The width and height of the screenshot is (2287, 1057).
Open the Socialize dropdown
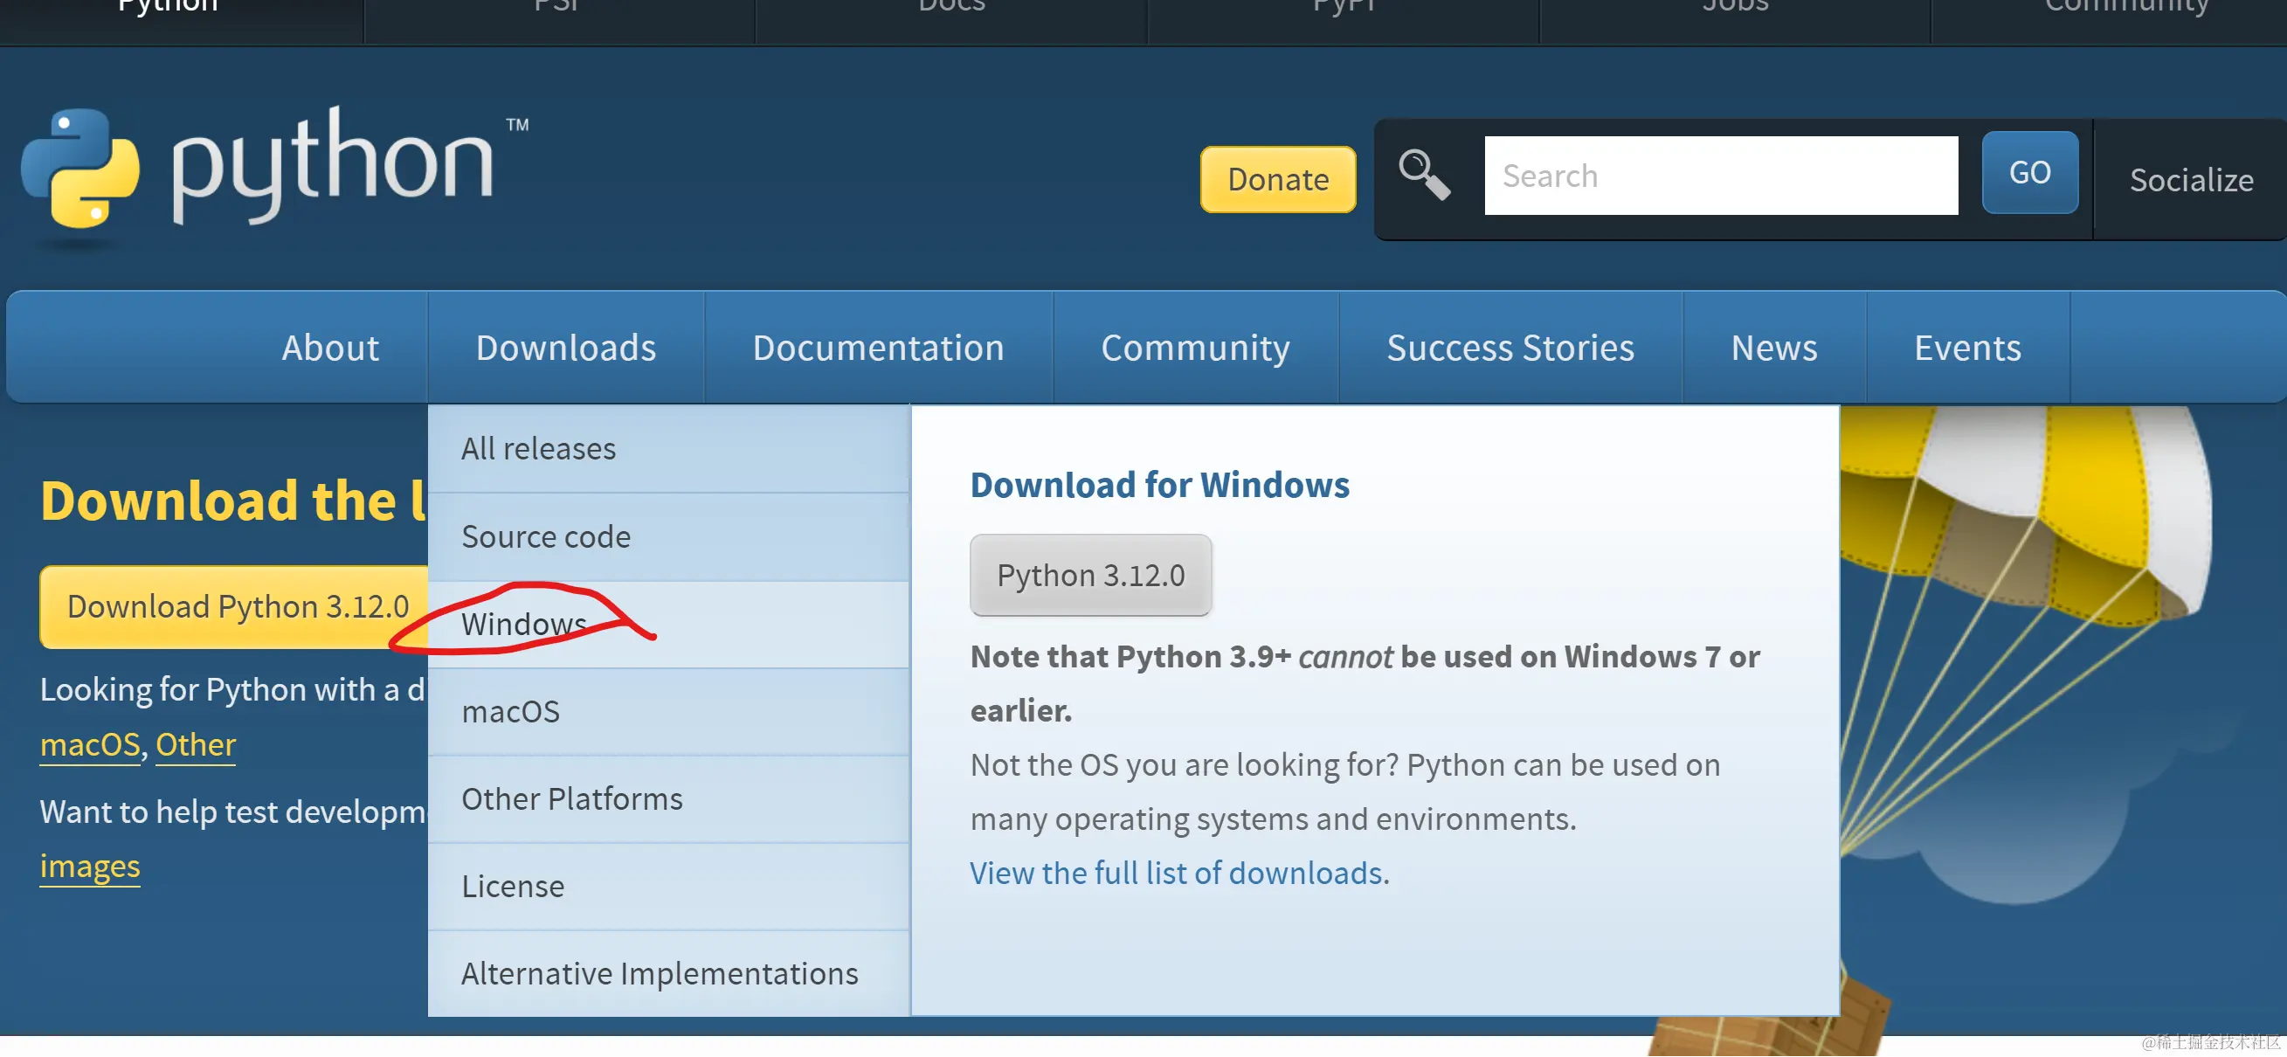tap(2190, 180)
